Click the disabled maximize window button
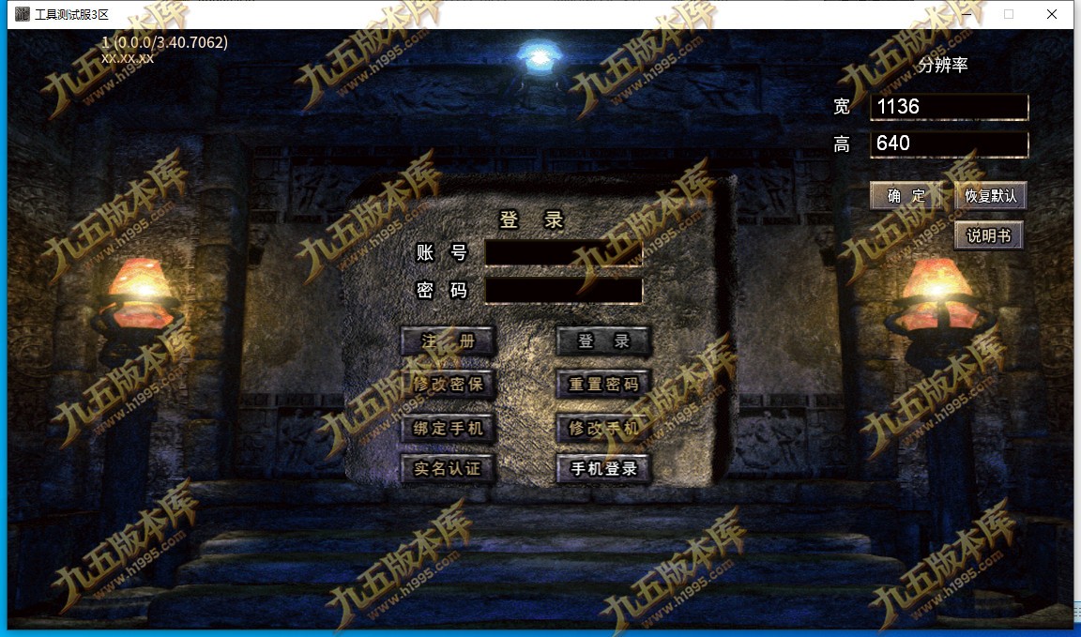 coord(1009,14)
